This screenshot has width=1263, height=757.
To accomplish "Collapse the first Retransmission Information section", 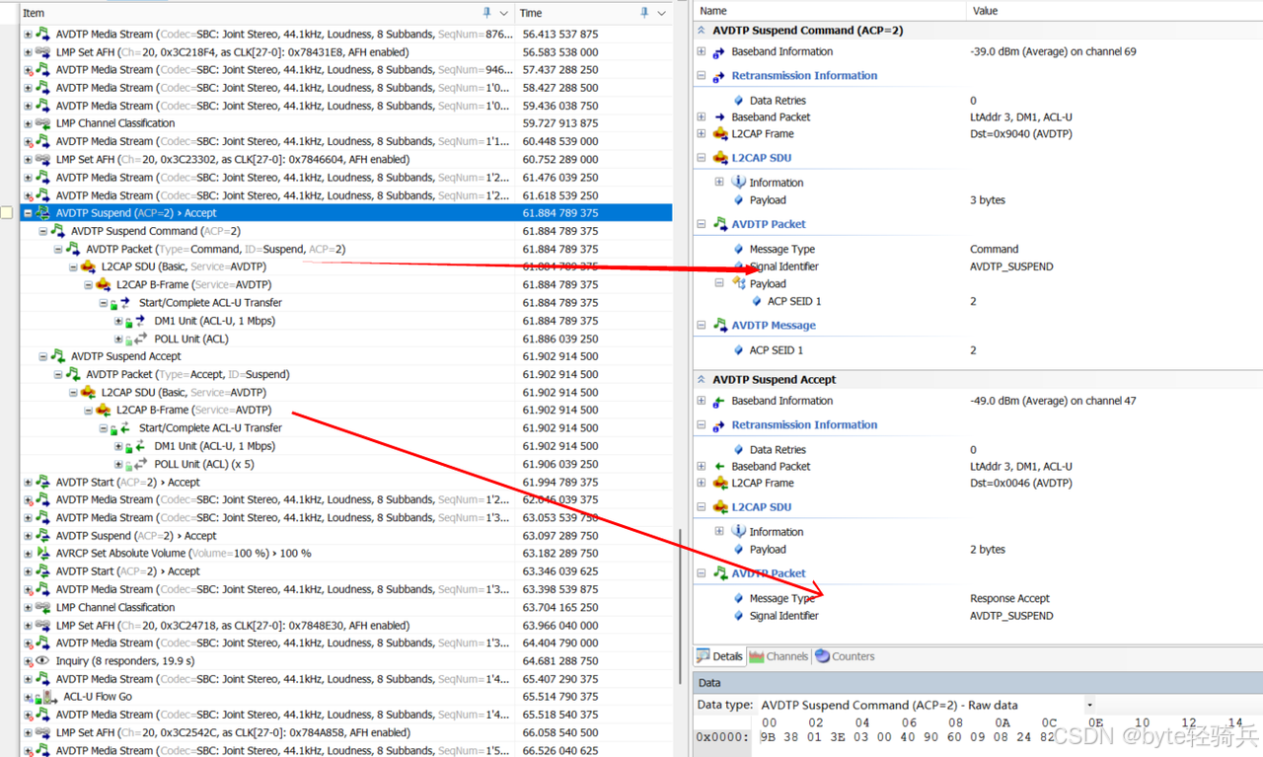I will [x=702, y=76].
